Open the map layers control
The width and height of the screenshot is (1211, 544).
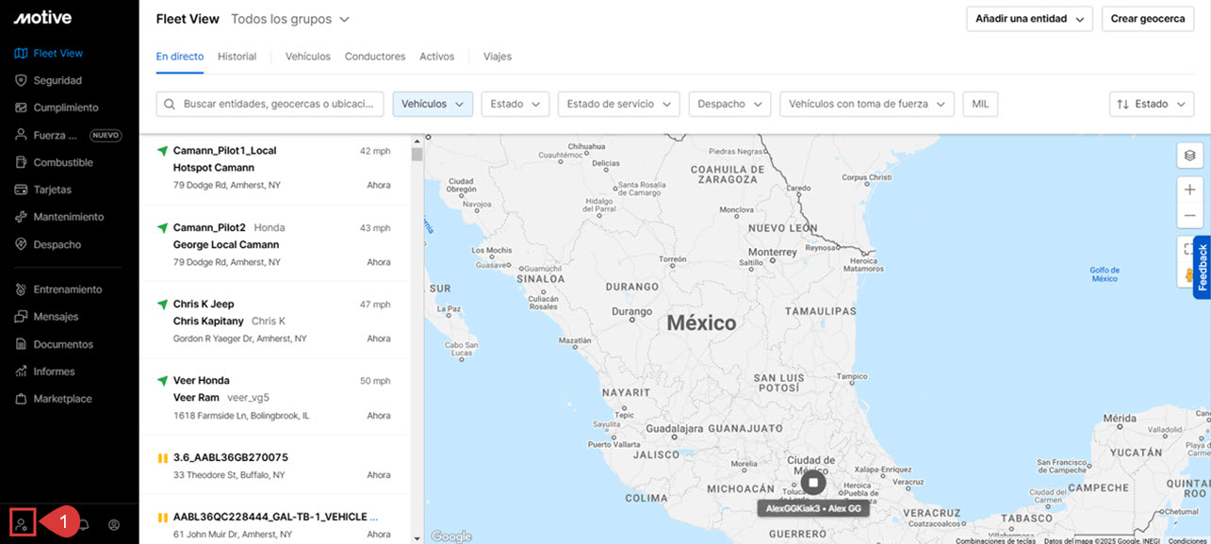click(1189, 156)
